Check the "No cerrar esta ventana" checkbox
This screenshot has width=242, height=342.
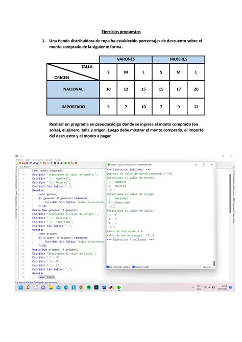108,267
